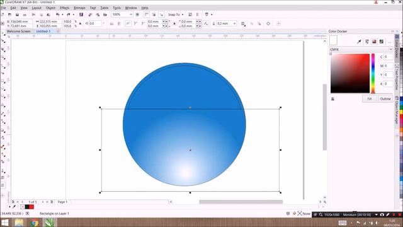Expand the Undo history dropdown arrow
The height and width of the screenshot is (227, 403).
pyautogui.click(x=62, y=15)
